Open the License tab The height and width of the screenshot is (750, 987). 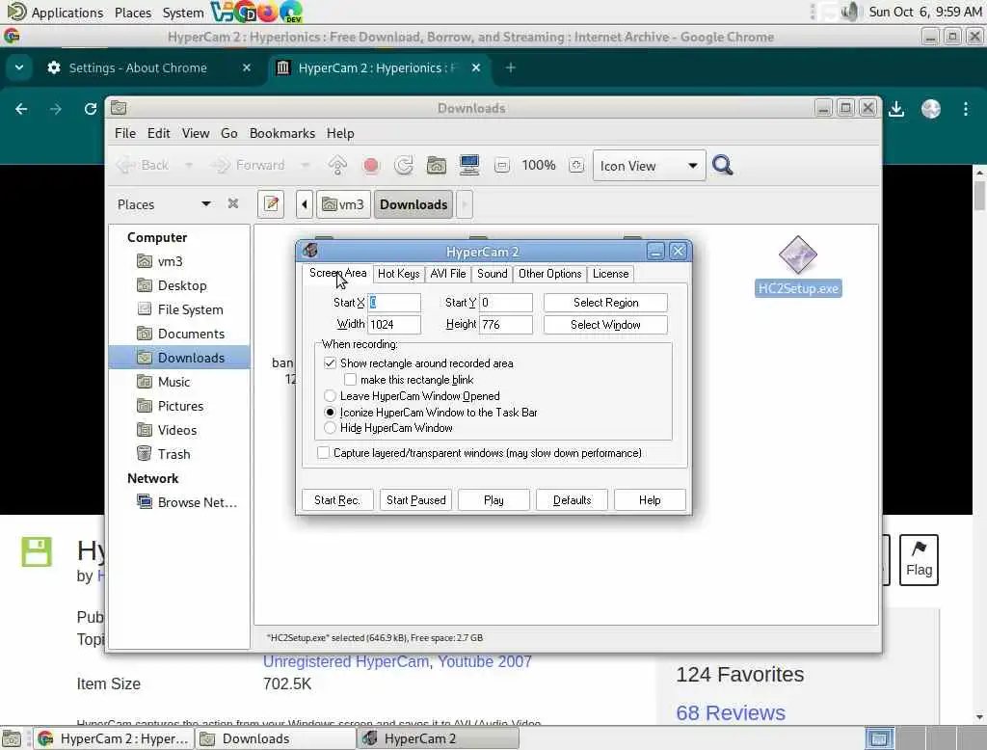(x=610, y=274)
